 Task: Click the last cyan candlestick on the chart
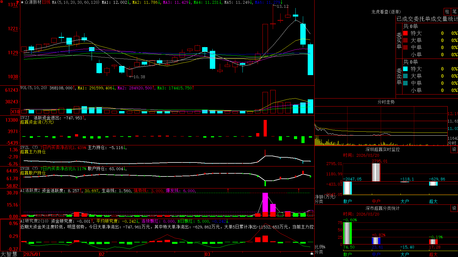coord(310,60)
